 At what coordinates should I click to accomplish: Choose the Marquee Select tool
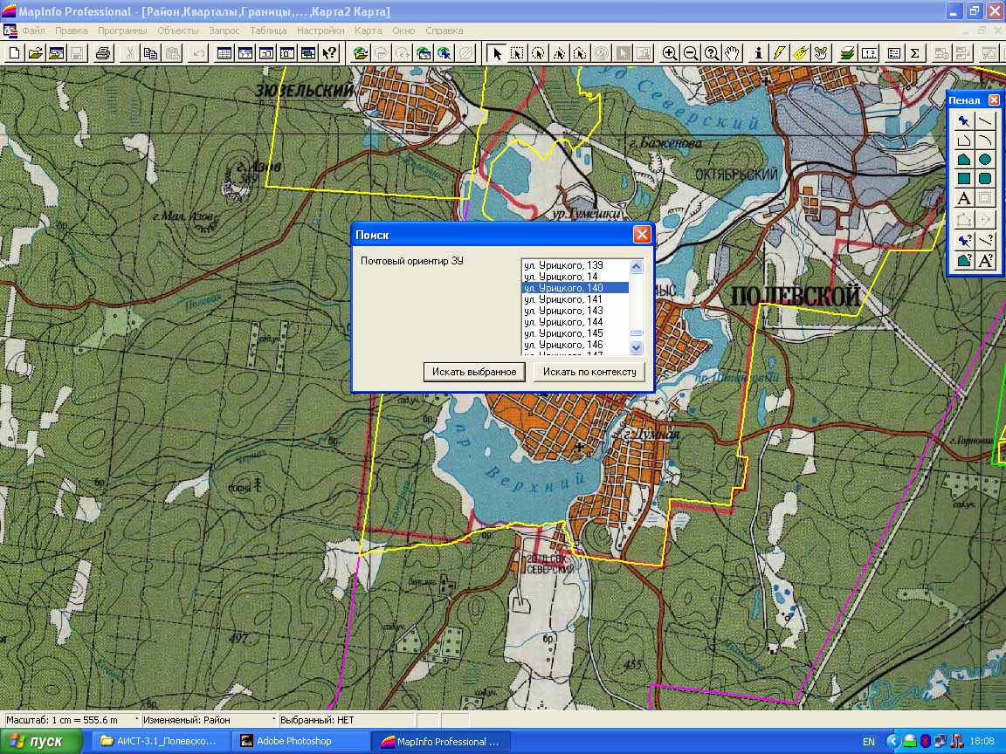tap(517, 53)
